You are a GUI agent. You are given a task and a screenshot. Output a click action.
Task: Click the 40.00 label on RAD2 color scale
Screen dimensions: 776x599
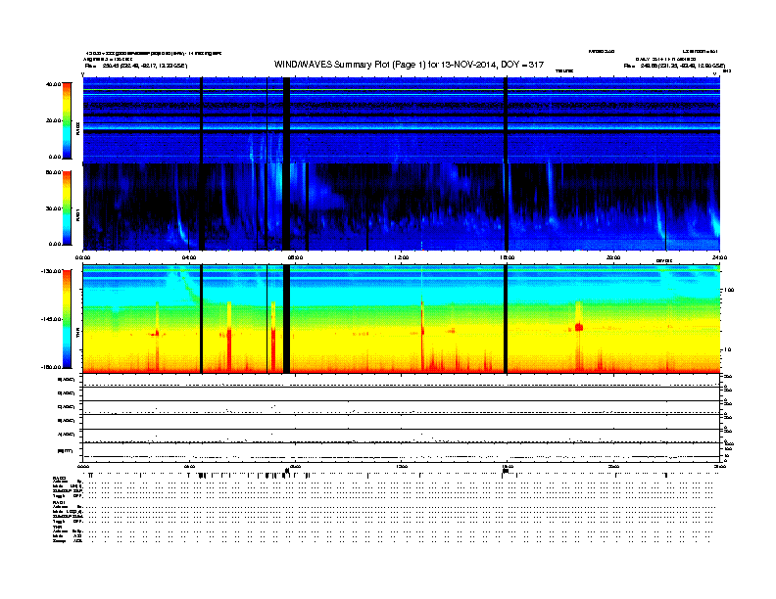click(53, 84)
